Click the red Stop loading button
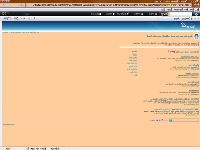The height and width of the screenshot is (150, 200). [27, 5]
